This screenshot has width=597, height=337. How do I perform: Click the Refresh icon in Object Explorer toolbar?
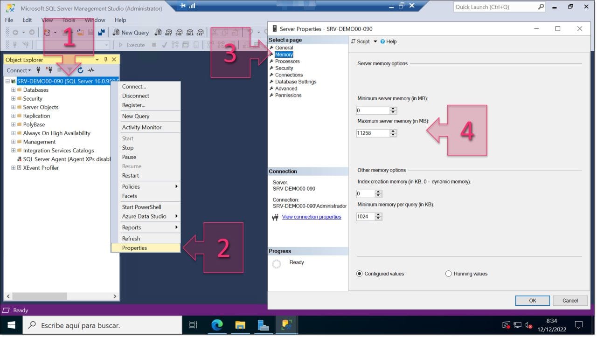[x=80, y=70]
